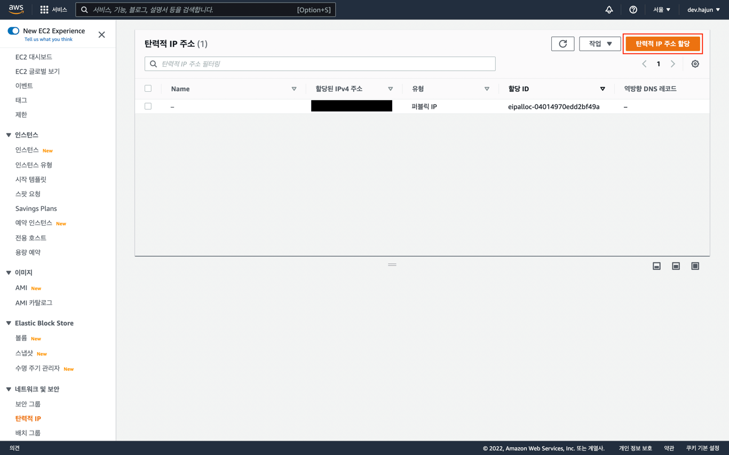Screen dimensions: 729x455
Task: Open 시작 템플릿 in sidebar
Action: click(31, 179)
